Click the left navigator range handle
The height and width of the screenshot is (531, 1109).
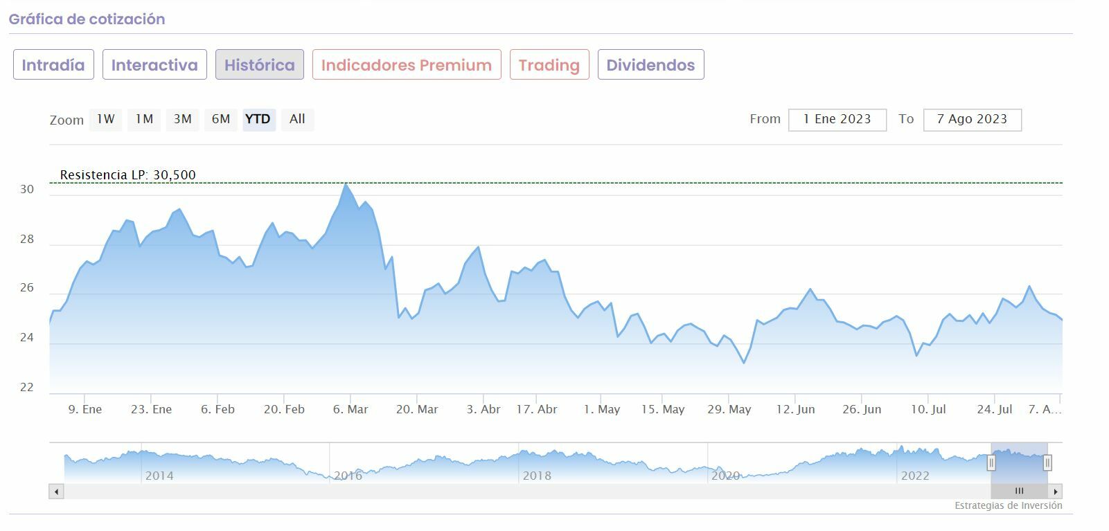pos(991,462)
